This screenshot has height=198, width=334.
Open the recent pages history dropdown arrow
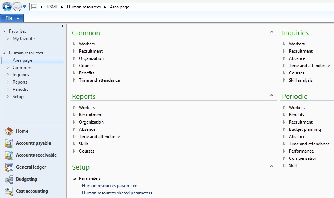pyautogui.click(x=25, y=7)
